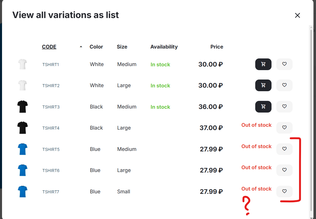Sort the list by CODE column
The width and height of the screenshot is (316, 219).
point(49,47)
